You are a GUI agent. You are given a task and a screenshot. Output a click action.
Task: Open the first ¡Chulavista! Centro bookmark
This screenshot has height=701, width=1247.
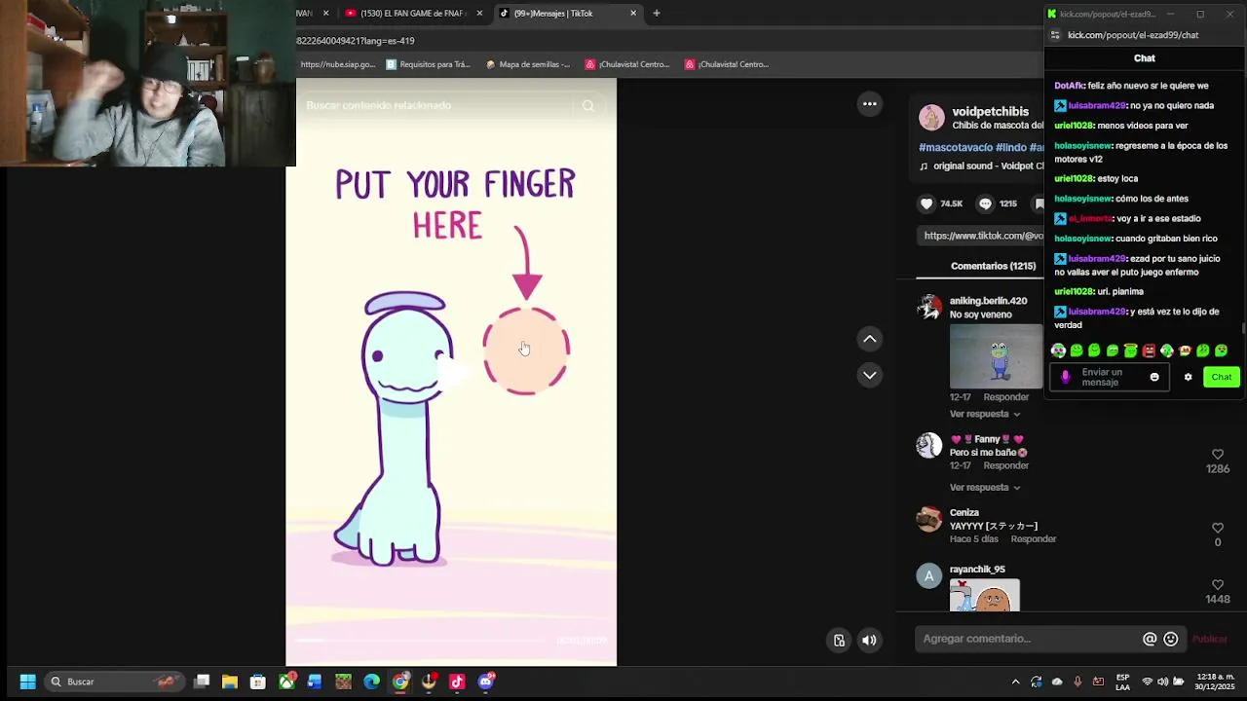click(627, 64)
